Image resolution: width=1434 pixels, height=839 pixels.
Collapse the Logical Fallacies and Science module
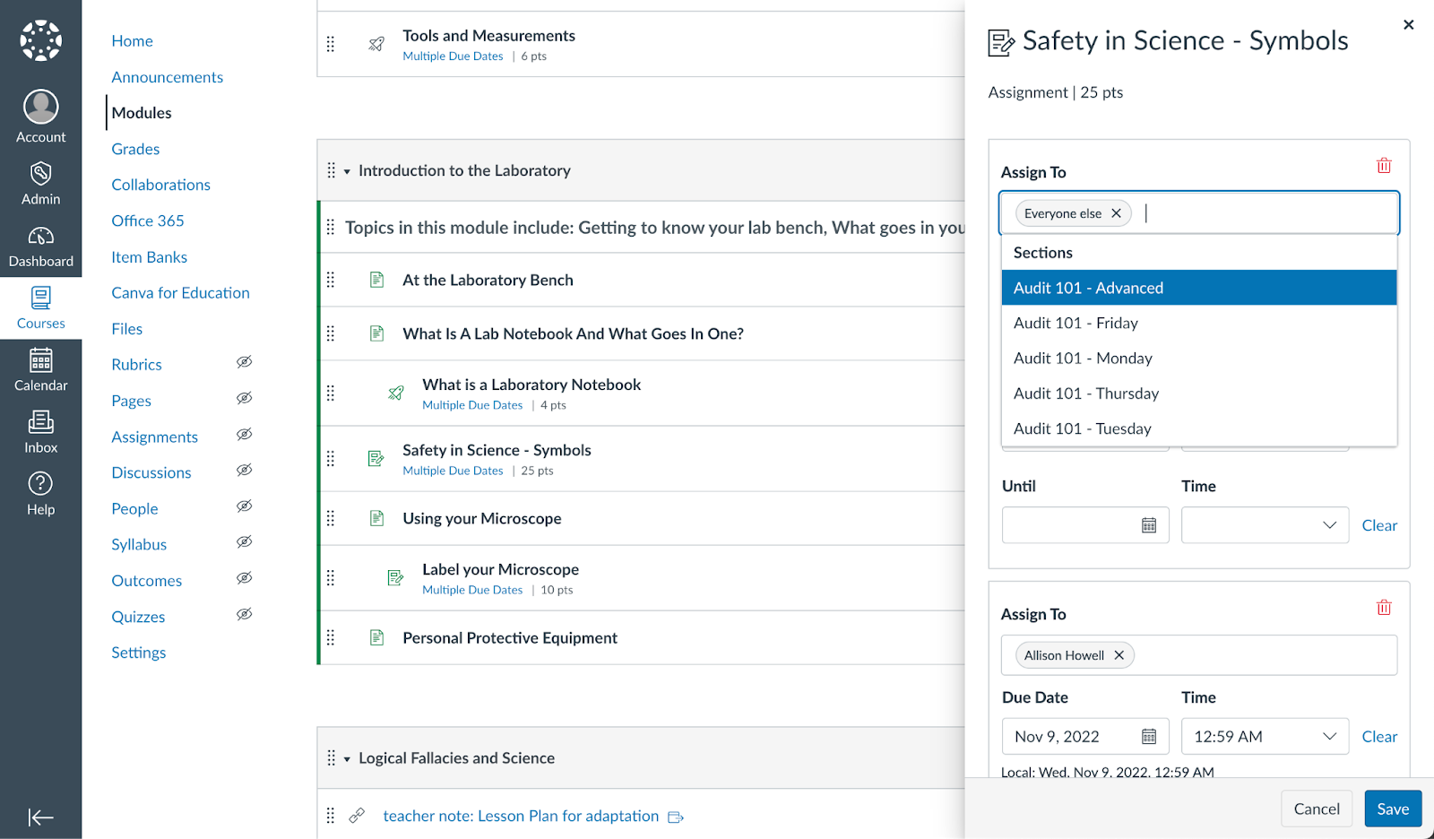tap(347, 759)
